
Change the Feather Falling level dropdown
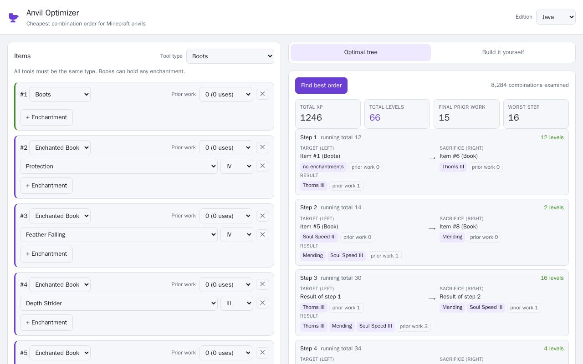point(237,234)
